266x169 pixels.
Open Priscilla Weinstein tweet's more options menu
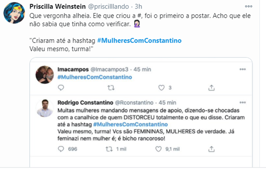point(249,7)
